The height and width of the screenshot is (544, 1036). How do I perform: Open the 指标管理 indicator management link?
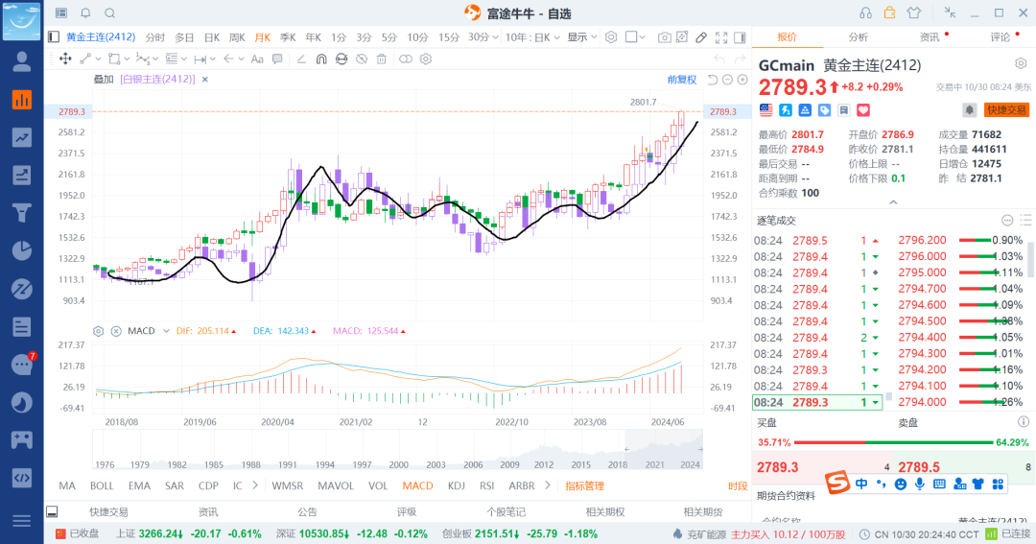(x=584, y=485)
